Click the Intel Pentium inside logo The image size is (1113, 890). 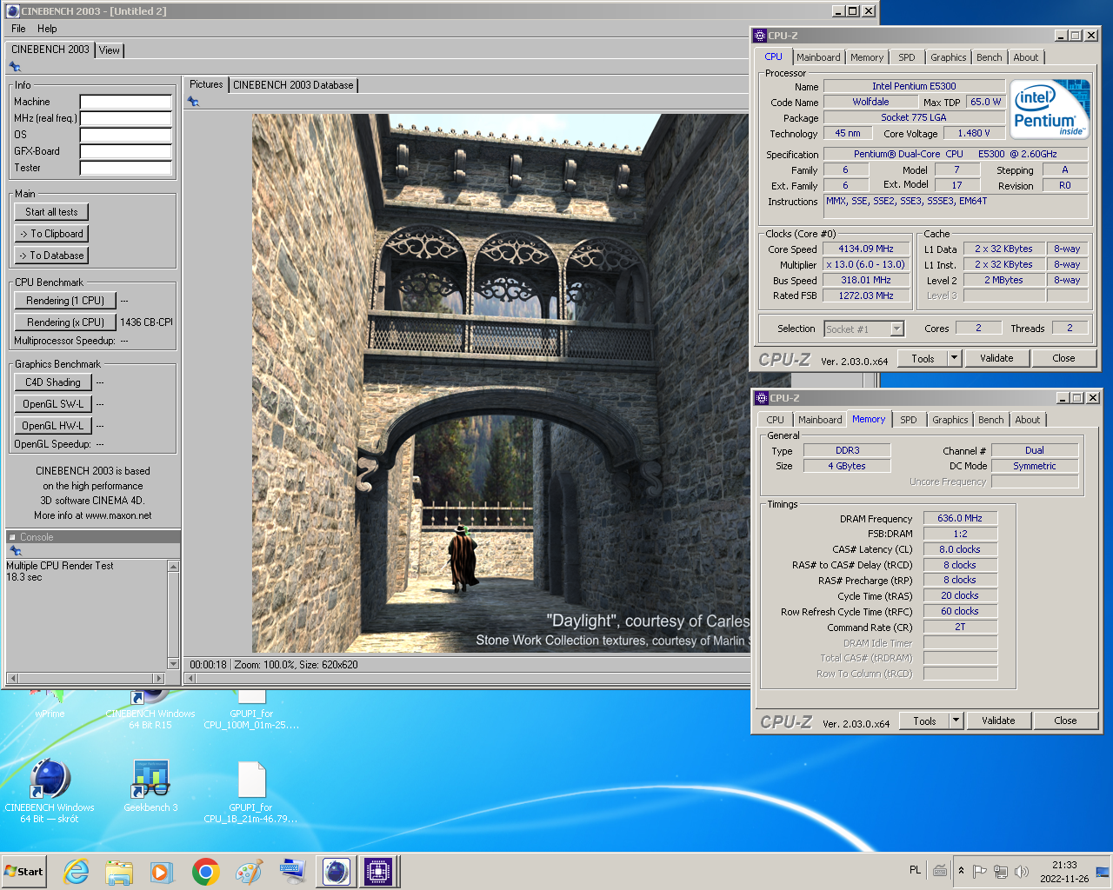coord(1050,109)
